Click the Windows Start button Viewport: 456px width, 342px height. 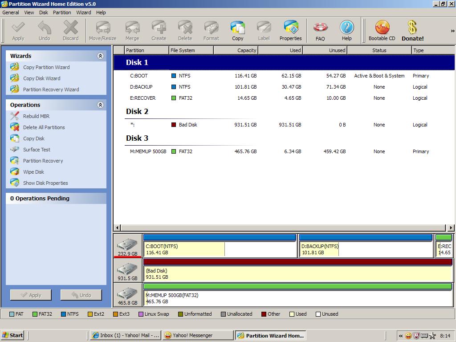(x=12, y=335)
